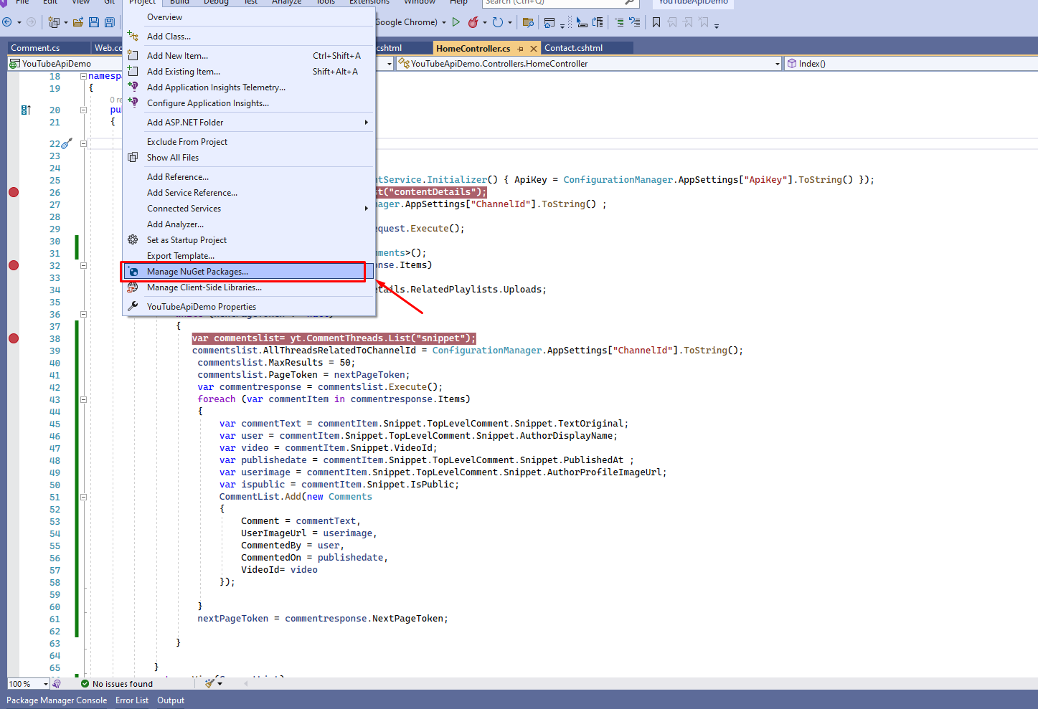Close the HomeController.cs tab
The width and height of the screenshot is (1038, 709).
(534, 49)
